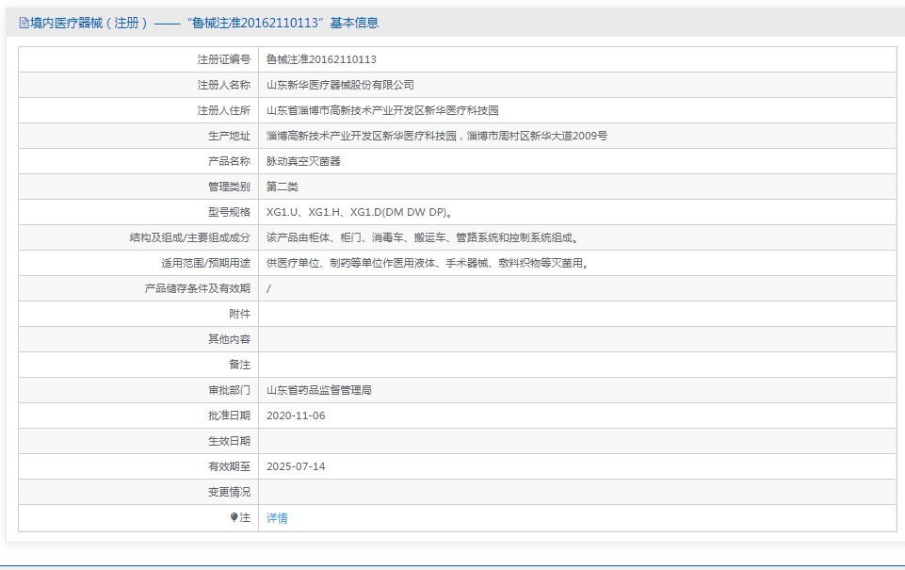Click the 有效期至 label

(x=229, y=466)
